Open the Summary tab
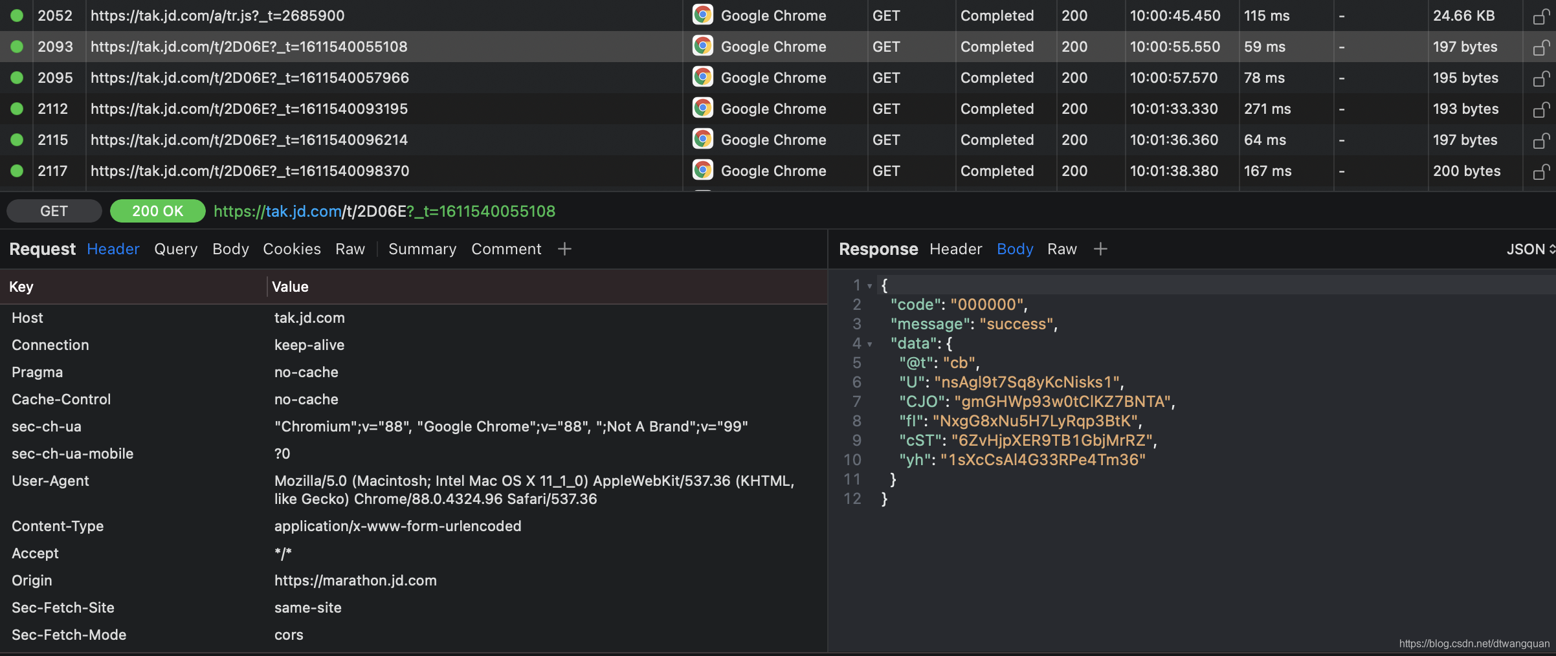Screen dimensions: 1556x656 [422, 249]
